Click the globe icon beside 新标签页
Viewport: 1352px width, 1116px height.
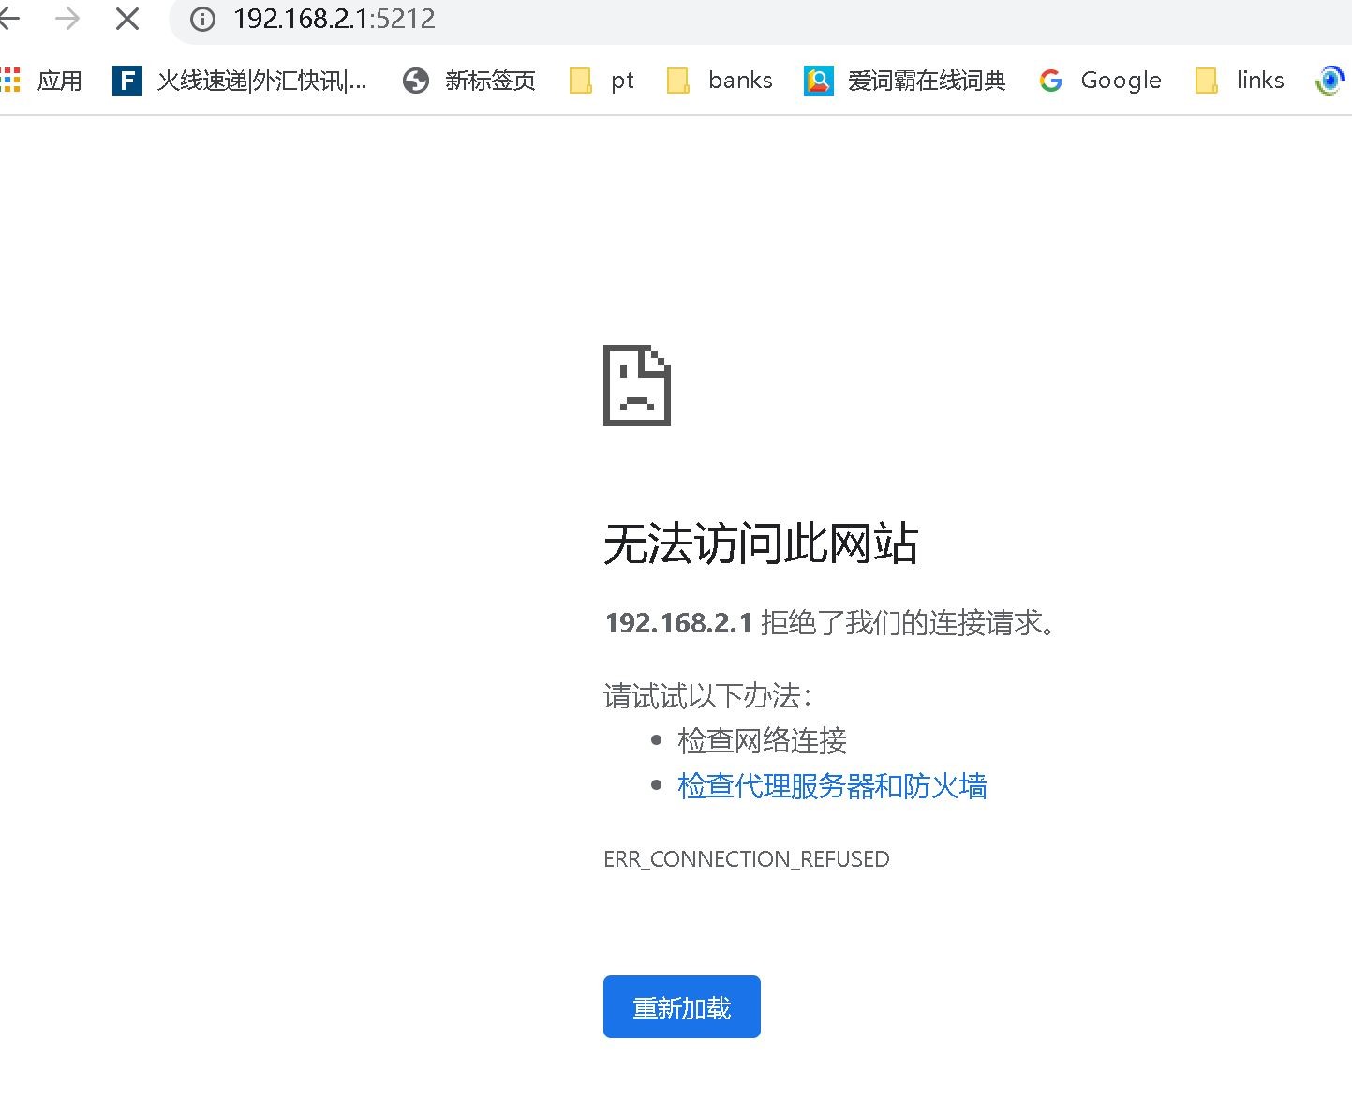(x=415, y=82)
